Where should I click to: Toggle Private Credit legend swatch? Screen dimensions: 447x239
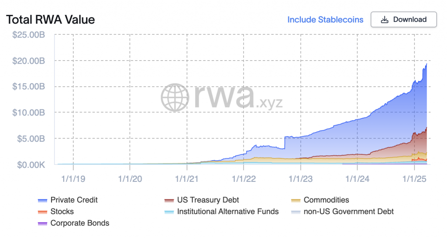[42, 200]
